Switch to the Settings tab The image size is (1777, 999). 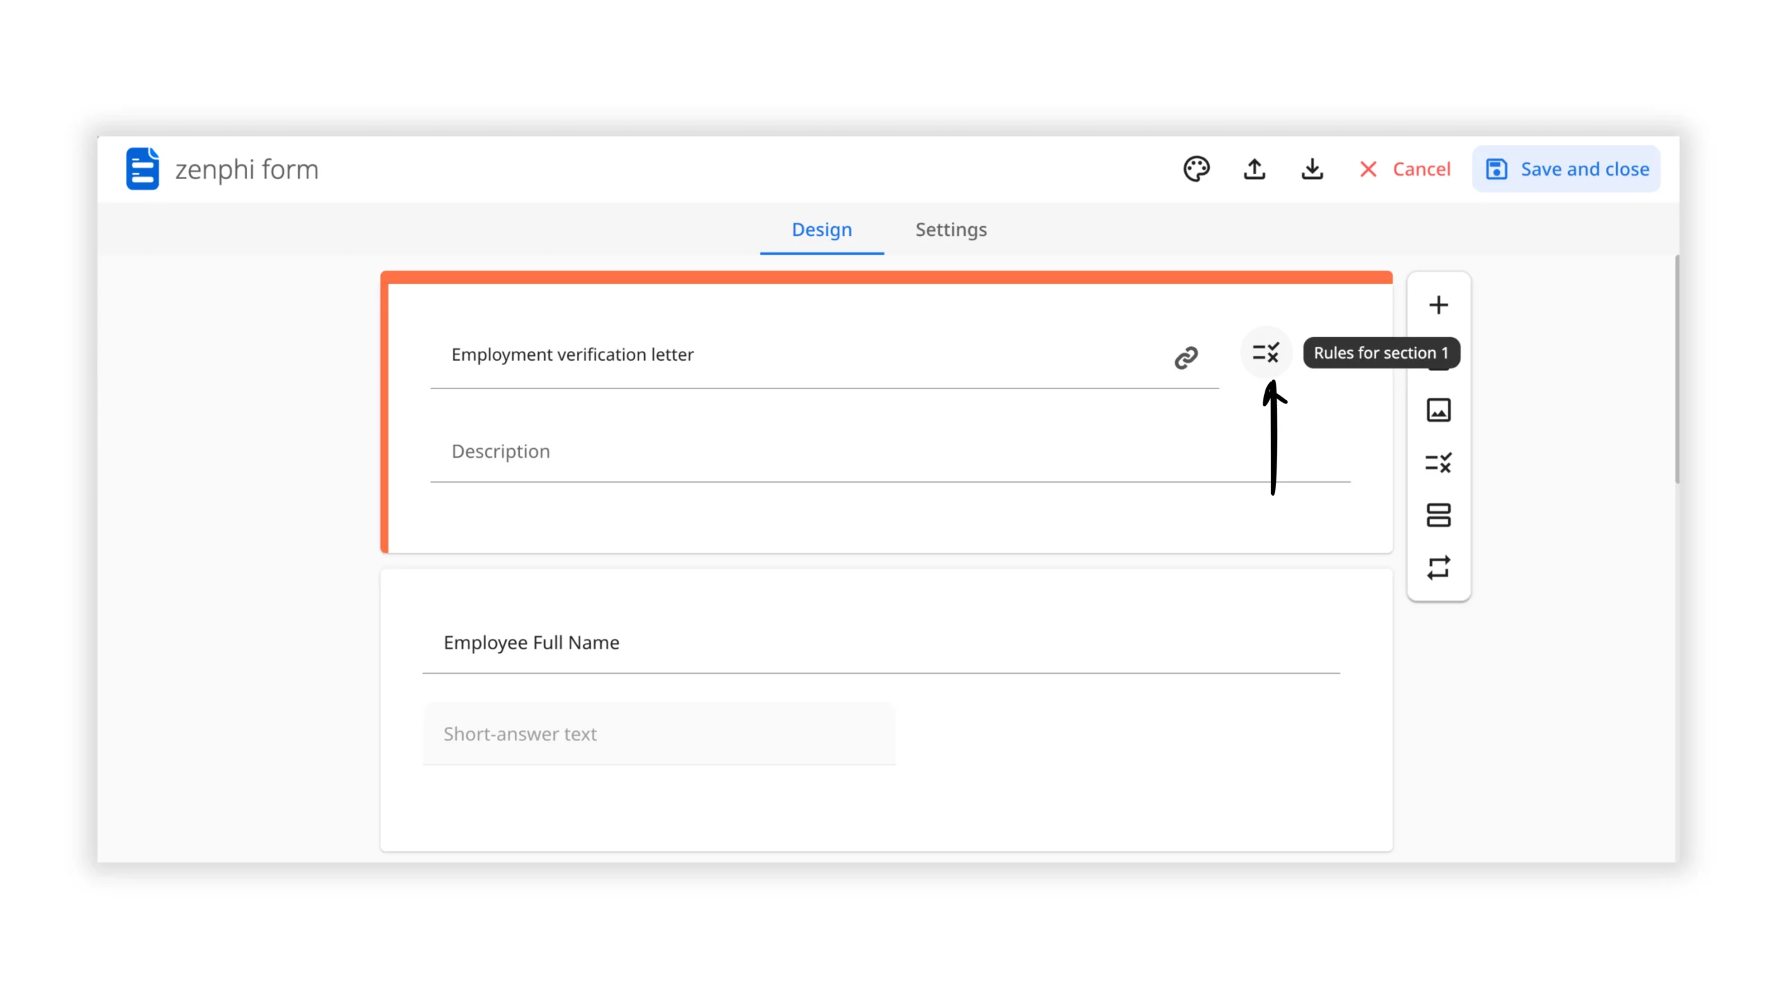click(950, 230)
